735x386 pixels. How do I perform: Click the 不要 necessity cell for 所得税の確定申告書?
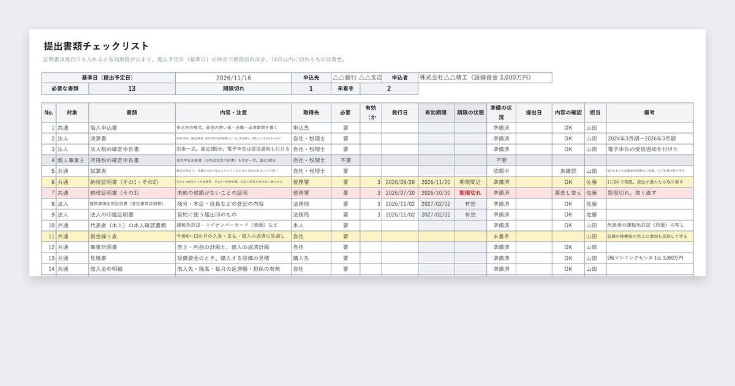[x=345, y=160]
